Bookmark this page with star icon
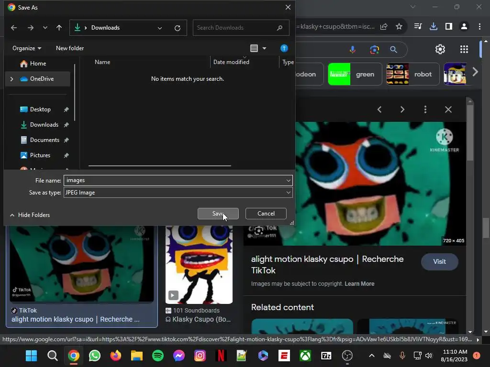The image size is (490, 367). [x=399, y=27]
